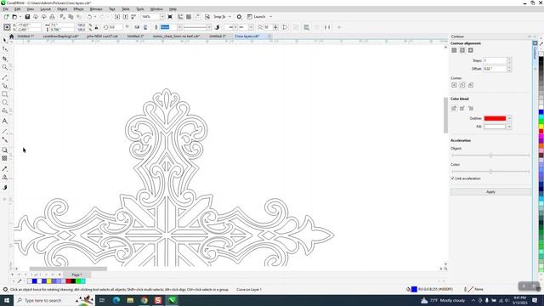
Task: Click the Welcome screen home icon
Action: click(x=11, y=36)
